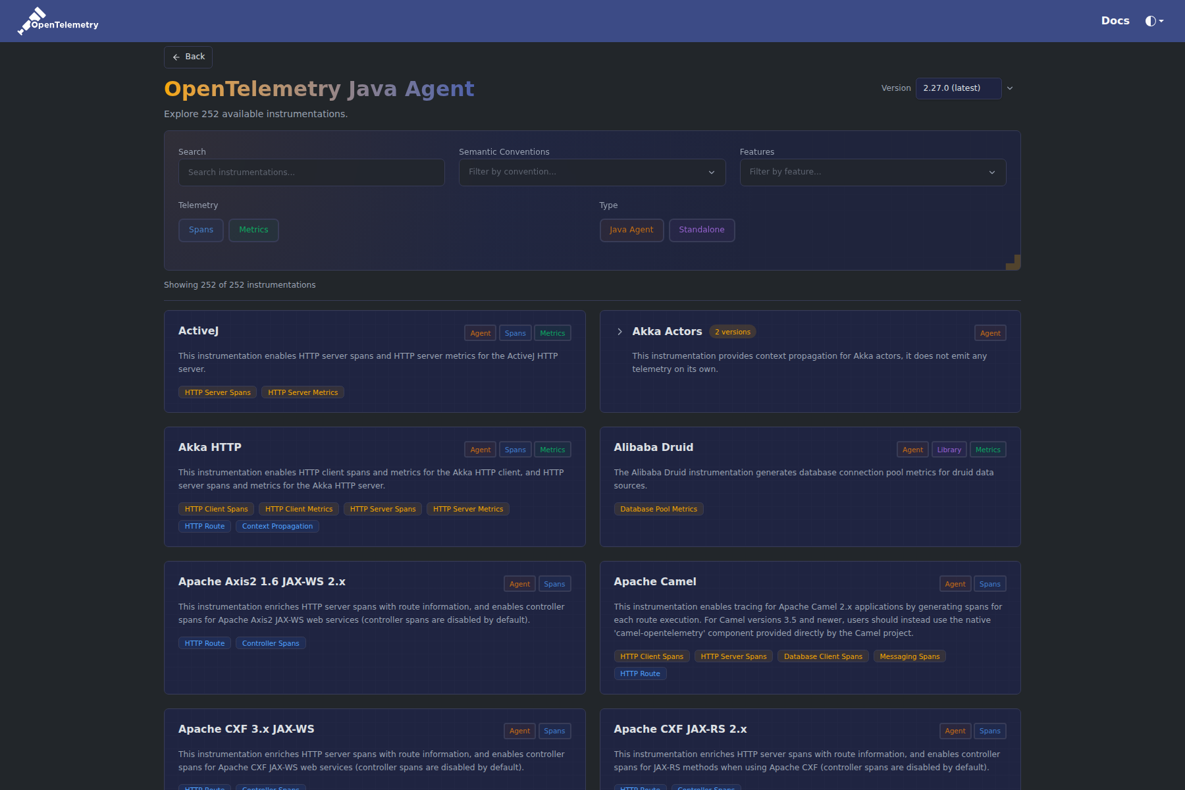Click the Spans badge on ActiveJ card
This screenshot has width=1185, height=790.
515,333
